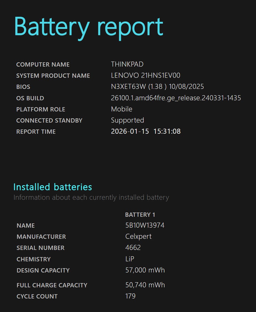Click the LiP chemistry value
Viewport: 256px width, 312px height.
[x=130, y=259]
